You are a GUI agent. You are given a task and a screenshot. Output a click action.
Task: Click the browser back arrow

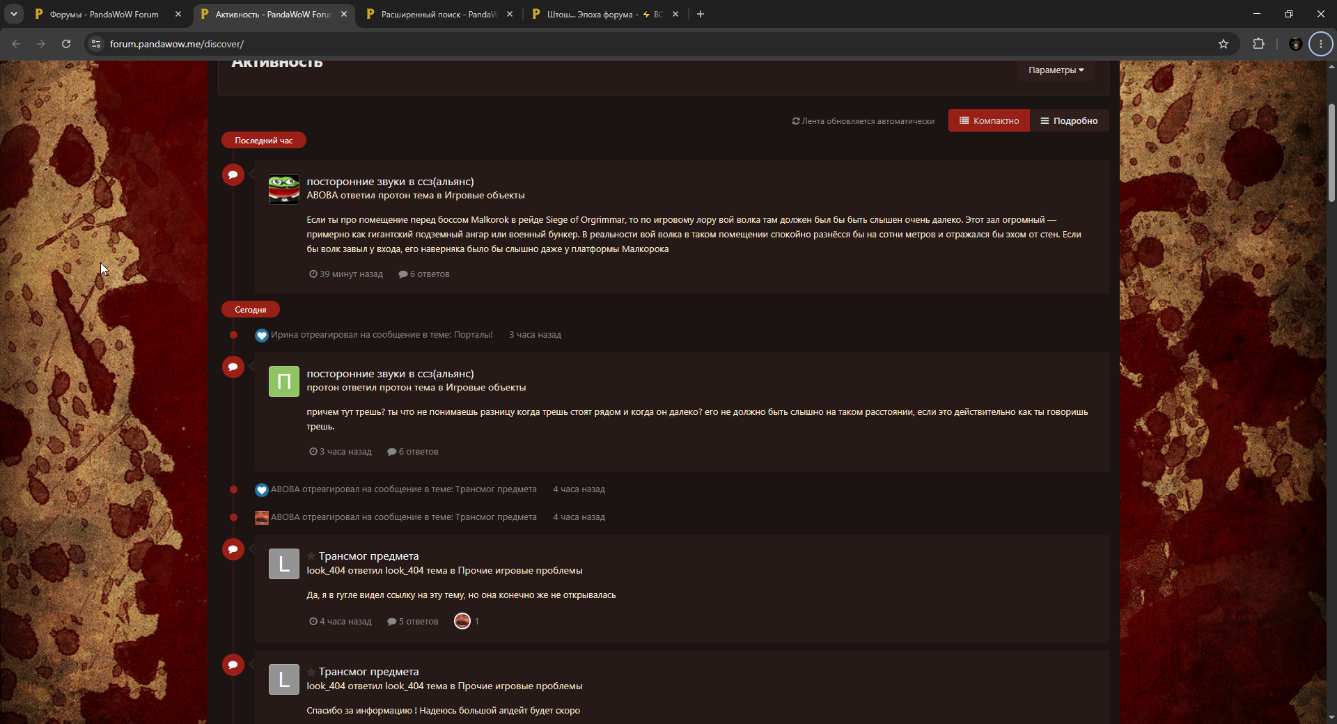[16, 44]
